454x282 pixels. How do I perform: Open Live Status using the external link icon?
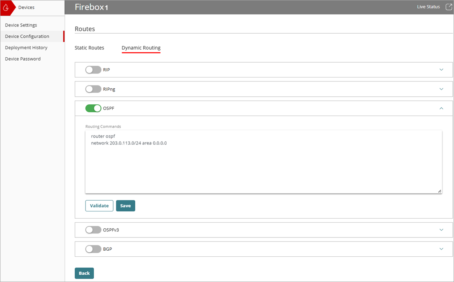(448, 6)
